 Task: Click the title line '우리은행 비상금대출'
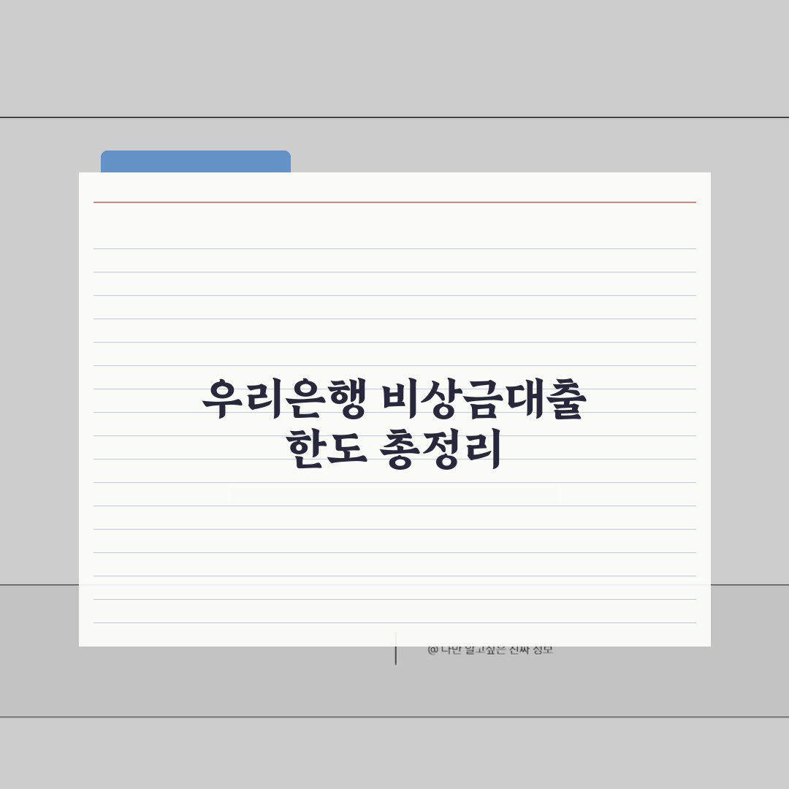point(394,400)
